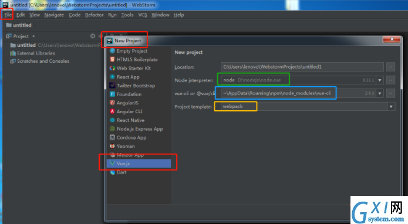Select Scratches and Consoles node
408x224 pixels.
(39, 62)
